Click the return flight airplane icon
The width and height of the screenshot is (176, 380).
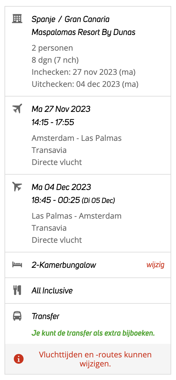[x=17, y=186]
